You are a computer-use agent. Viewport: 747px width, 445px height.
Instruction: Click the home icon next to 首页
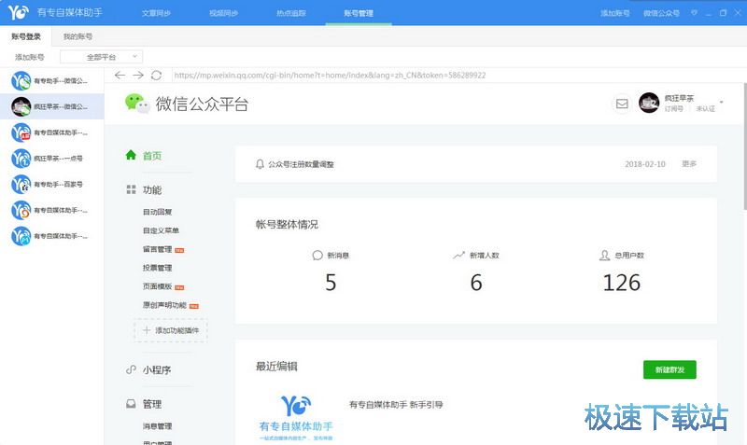(x=131, y=155)
